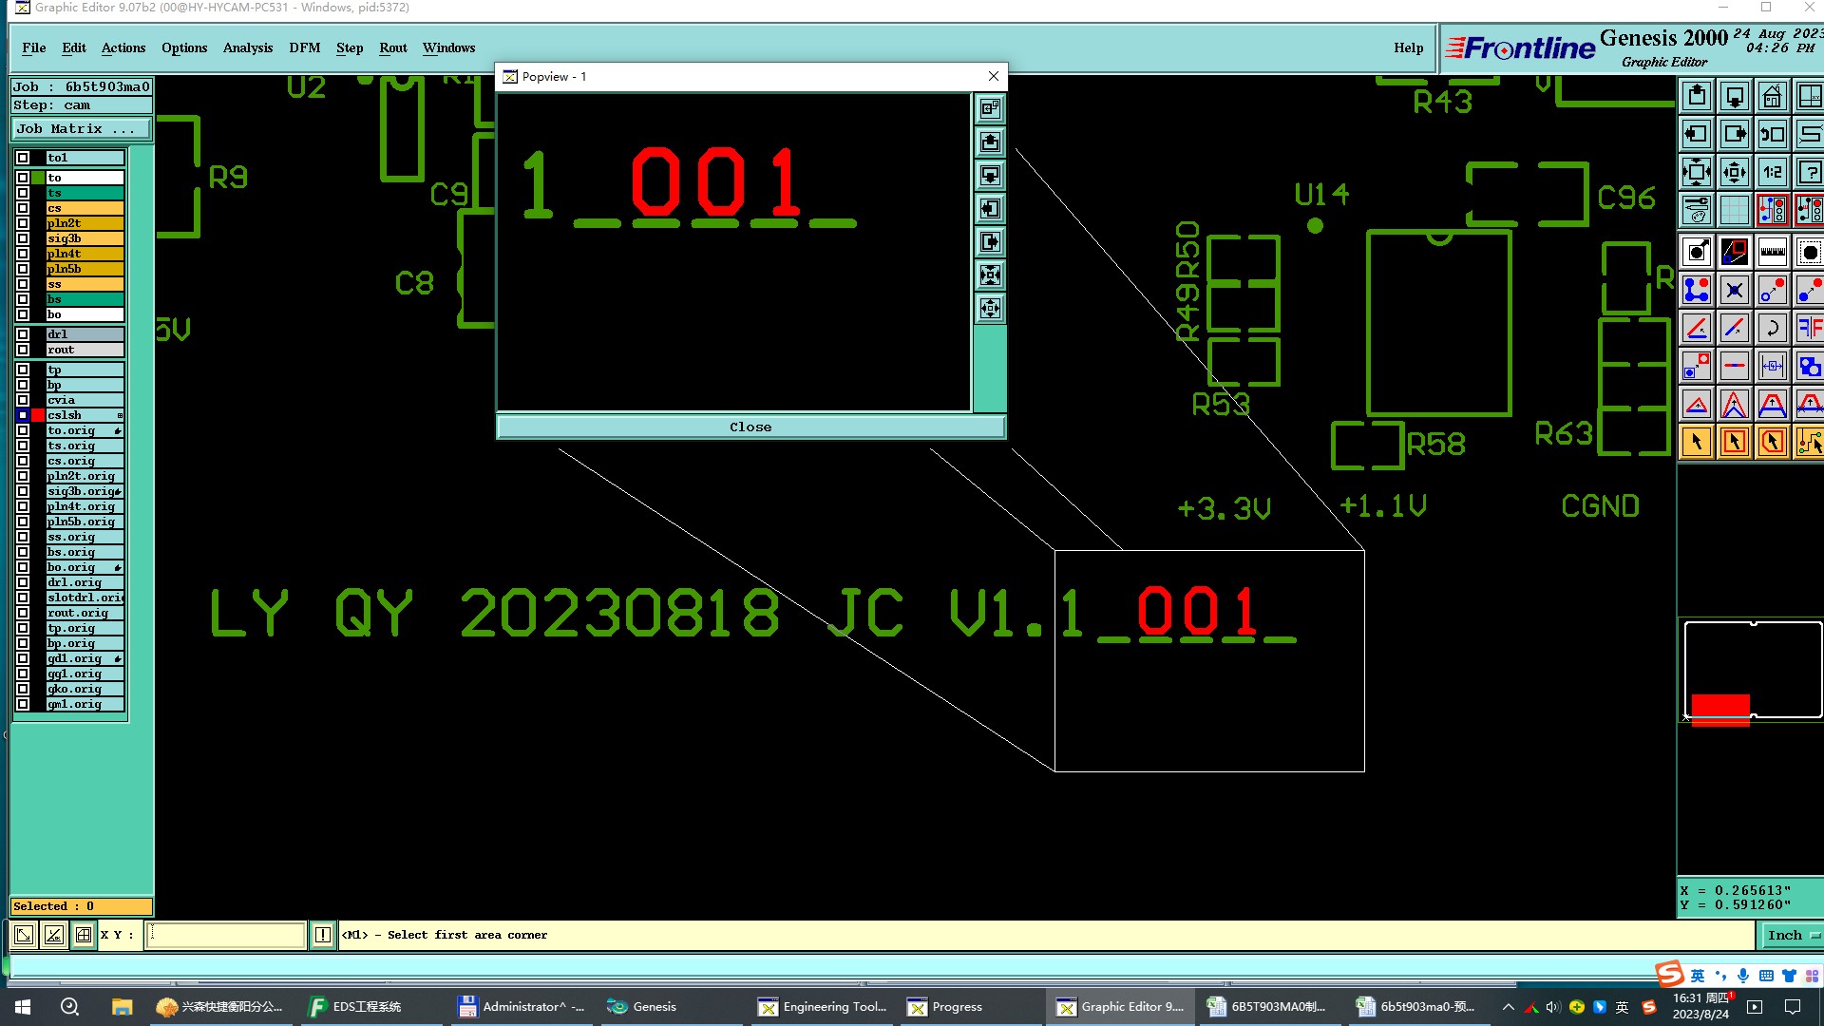The height and width of the screenshot is (1026, 1824).
Task: Toggle the drl layer checkbox
Action: tap(23, 334)
